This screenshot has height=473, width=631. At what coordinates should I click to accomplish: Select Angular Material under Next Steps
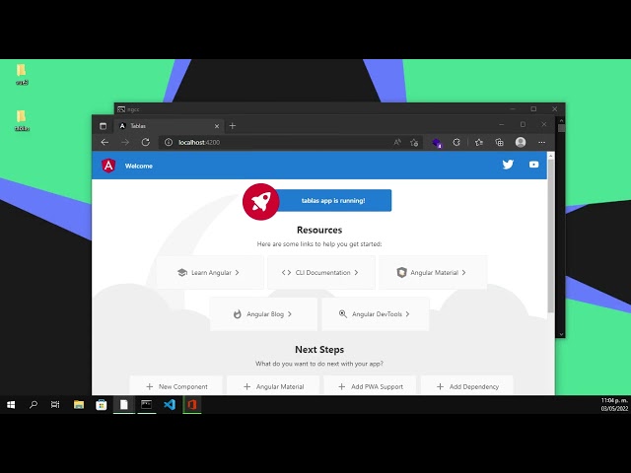[x=273, y=385]
